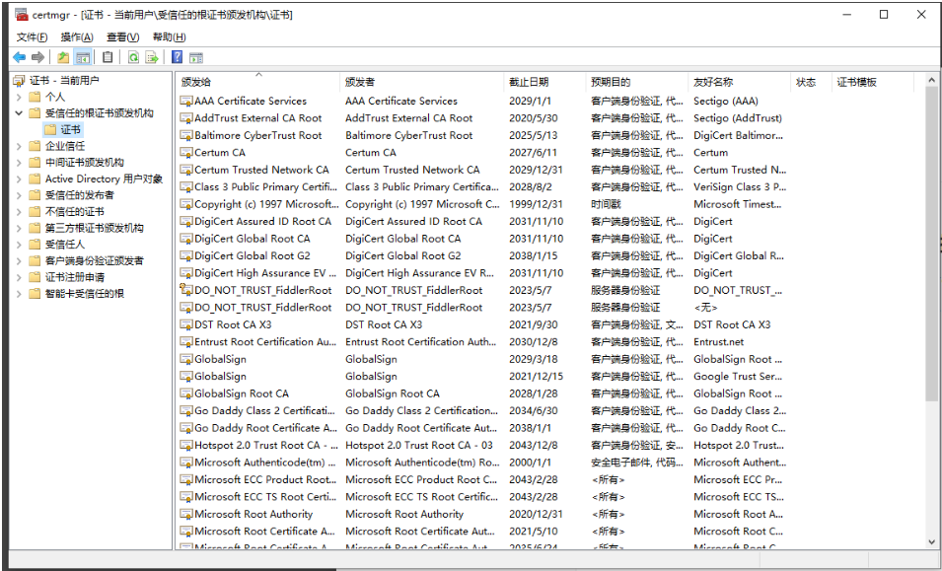The image size is (942, 571).
Task: Click root icon of 证书 - 当前用户
Action: tap(20, 81)
